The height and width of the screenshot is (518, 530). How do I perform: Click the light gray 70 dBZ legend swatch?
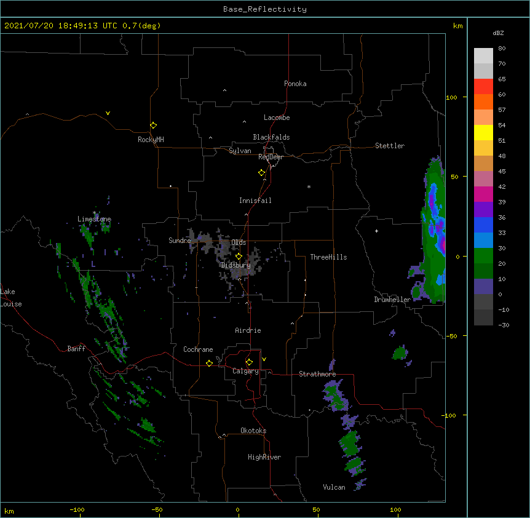point(483,56)
